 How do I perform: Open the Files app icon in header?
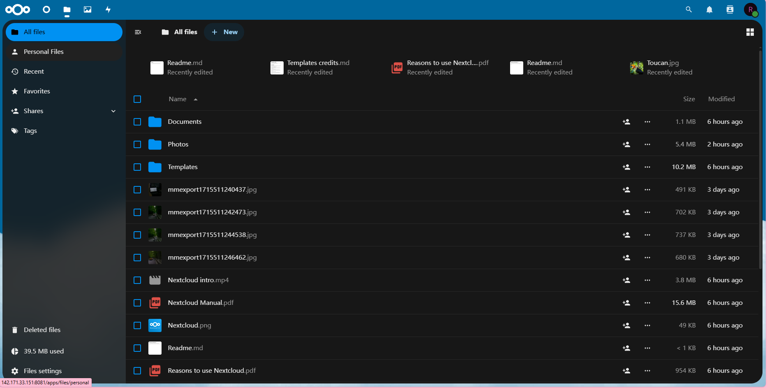coord(67,9)
